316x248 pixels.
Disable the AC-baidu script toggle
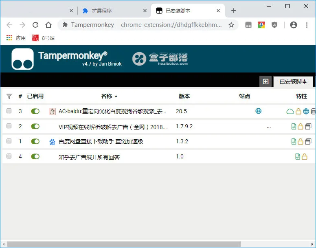(x=35, y=111)
